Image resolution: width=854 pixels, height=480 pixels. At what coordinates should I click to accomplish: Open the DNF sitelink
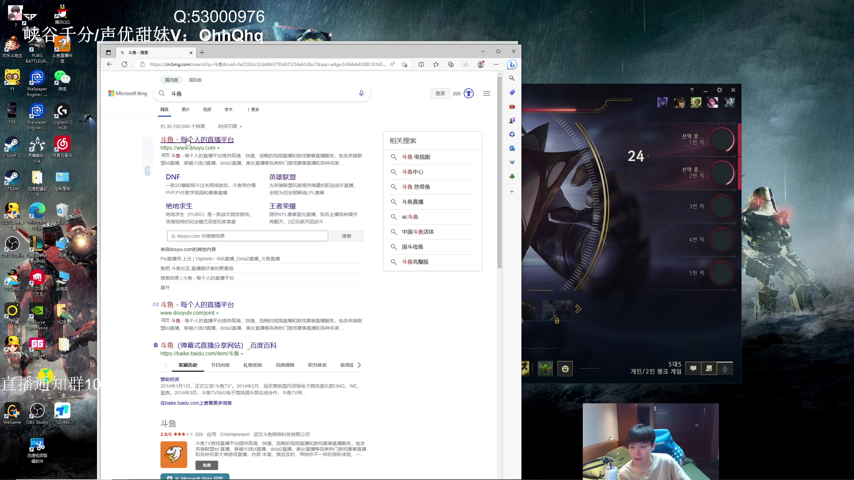pyautogui.click(x=173, y=177)
